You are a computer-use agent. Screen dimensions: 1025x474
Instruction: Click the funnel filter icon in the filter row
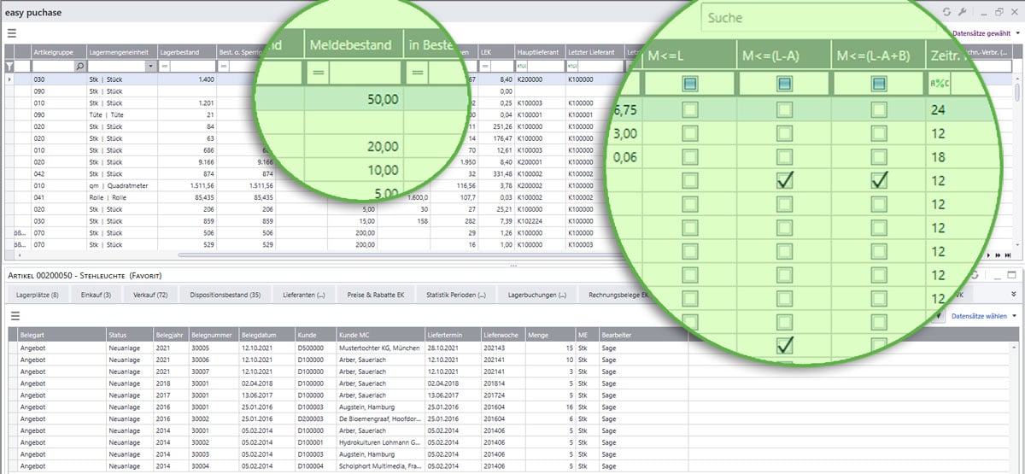coord(9,66)
